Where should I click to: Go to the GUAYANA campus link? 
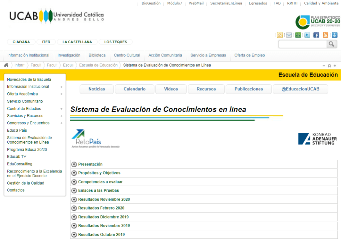21,42
